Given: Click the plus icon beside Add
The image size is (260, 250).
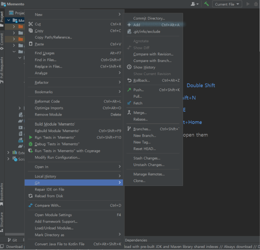Looking at the screenshot, I should (x=129, y=25).
